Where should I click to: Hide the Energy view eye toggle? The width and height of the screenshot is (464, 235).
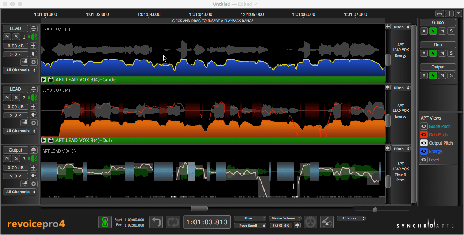click(424, 152)
